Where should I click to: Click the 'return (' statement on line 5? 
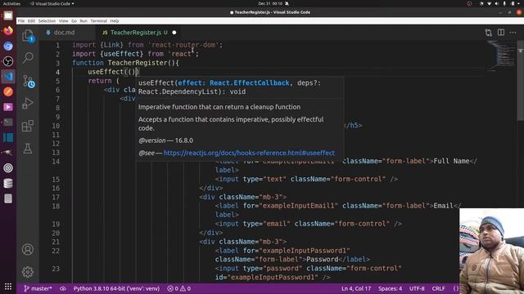pyautogui.click(x=104, y=81)
